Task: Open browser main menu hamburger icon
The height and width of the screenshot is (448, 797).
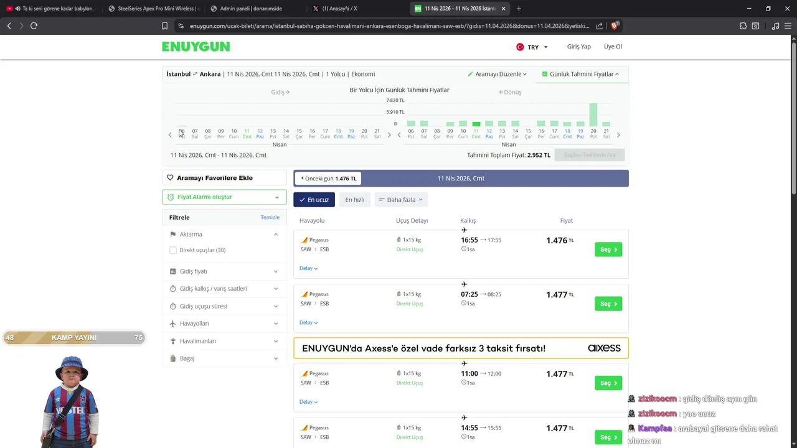Action: click(788, 26)
